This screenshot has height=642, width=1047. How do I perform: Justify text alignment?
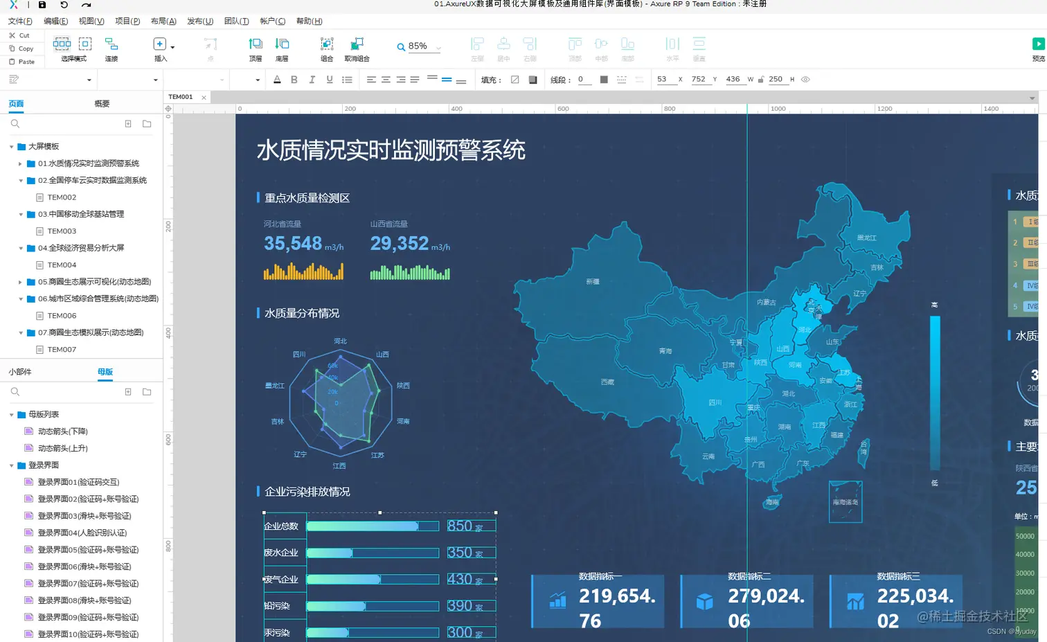415,80
